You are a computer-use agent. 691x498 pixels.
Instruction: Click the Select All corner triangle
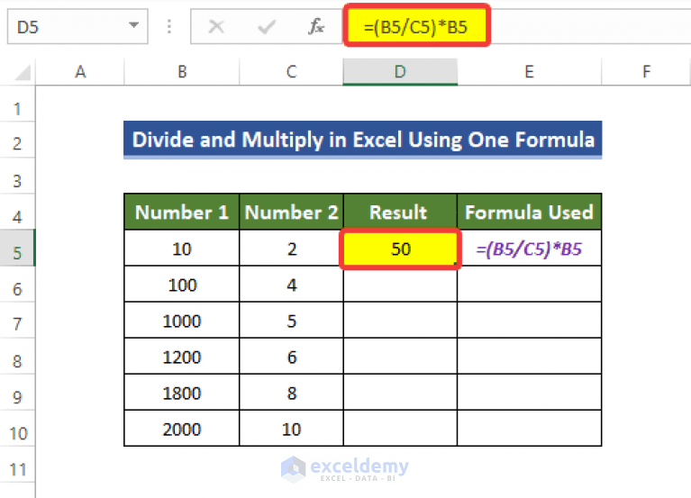pos(23,73)
